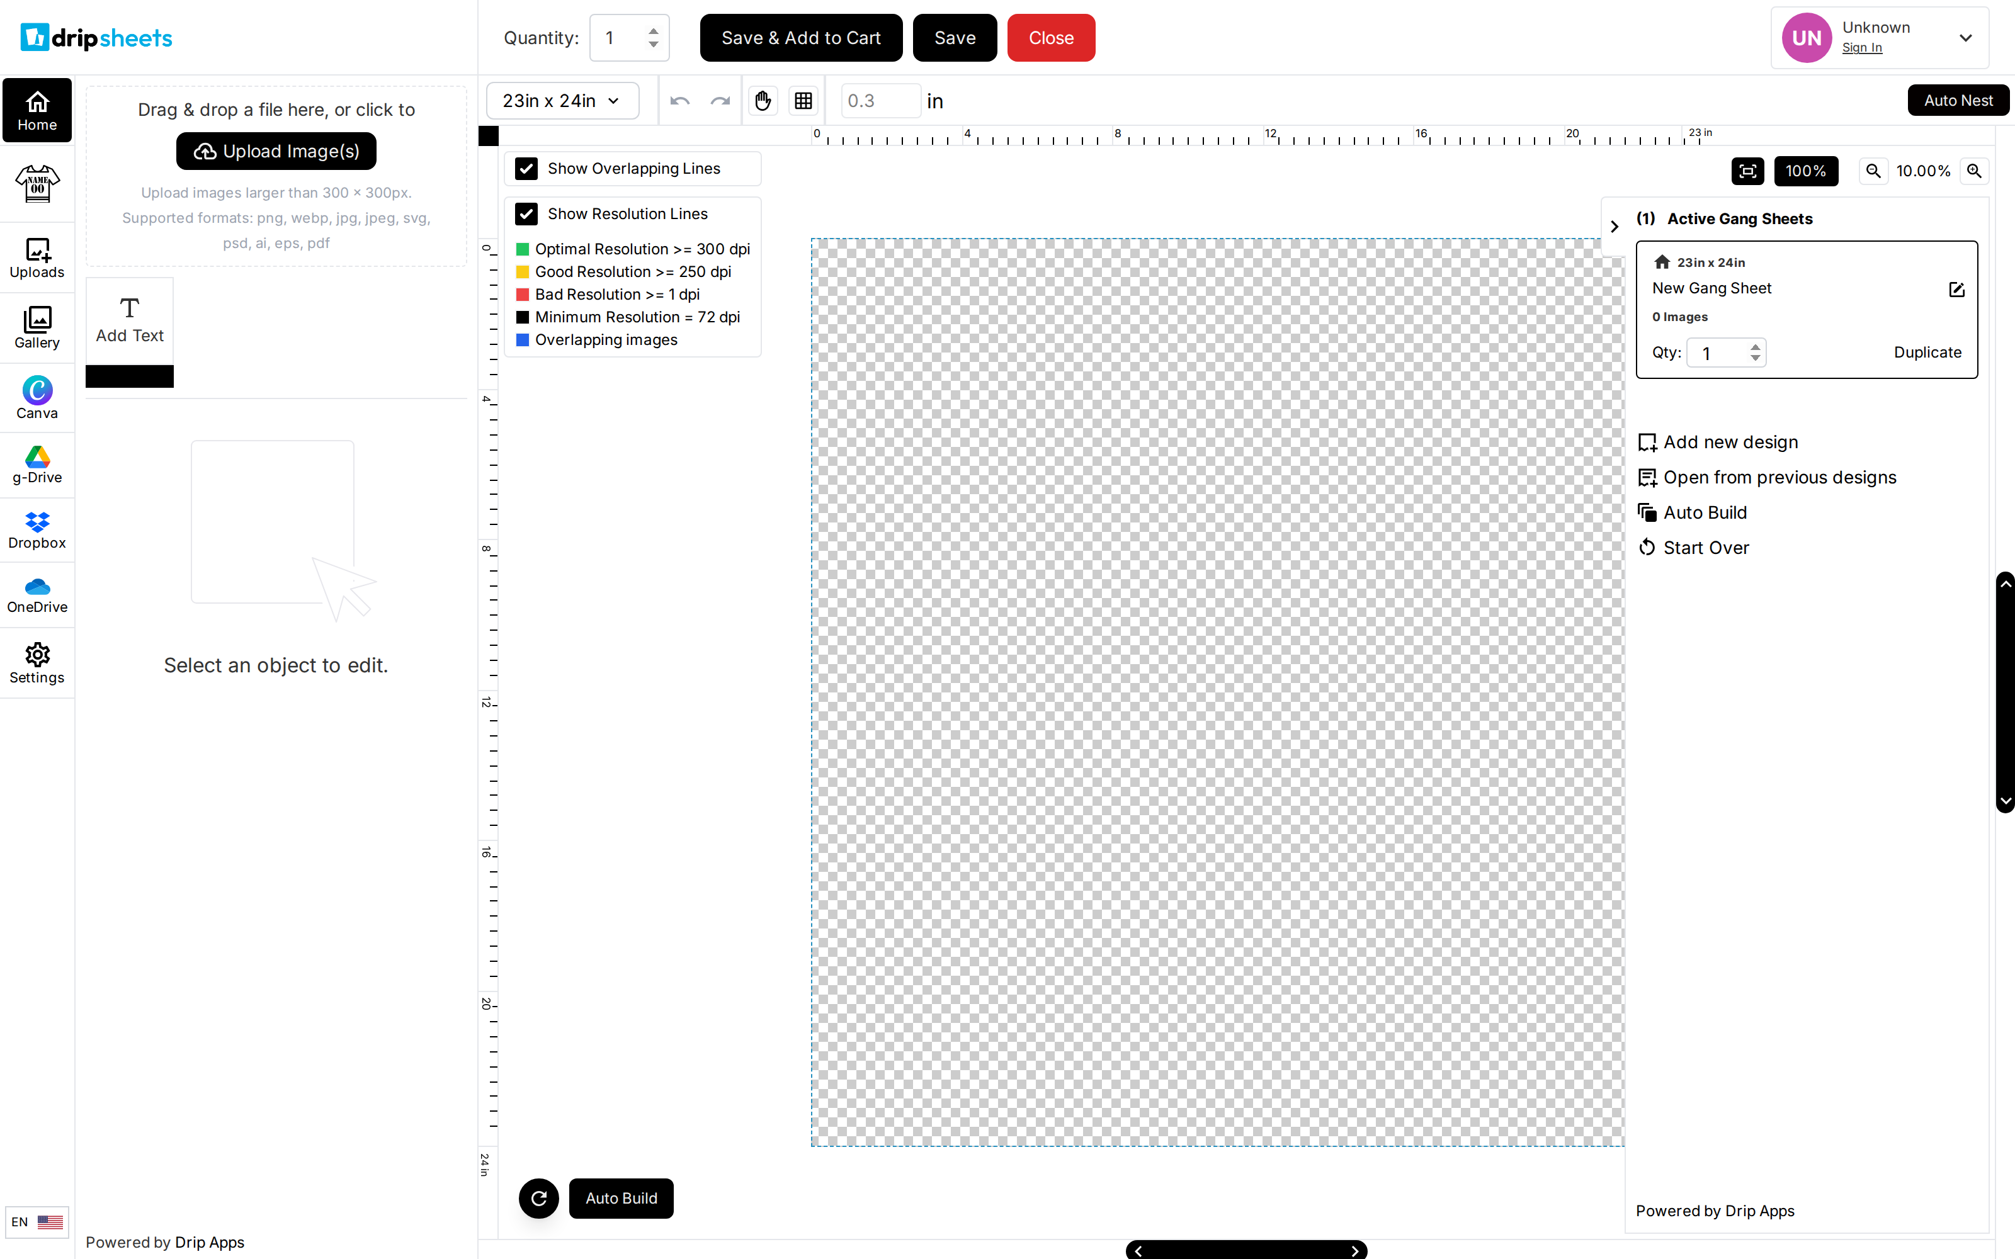Open OneDrive import
Viewport: 2015px width, 1259px height.
tap(38, 596)
